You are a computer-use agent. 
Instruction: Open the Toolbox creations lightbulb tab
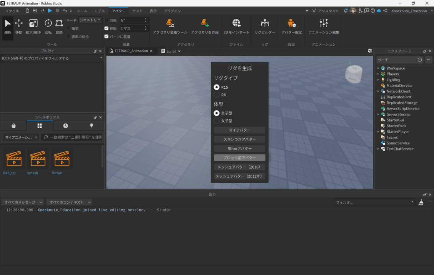coord(92,126)
